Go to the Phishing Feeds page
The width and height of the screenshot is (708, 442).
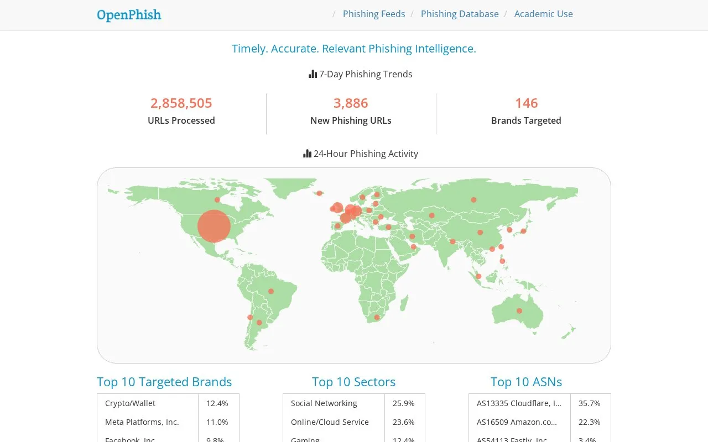click(374, 14)
